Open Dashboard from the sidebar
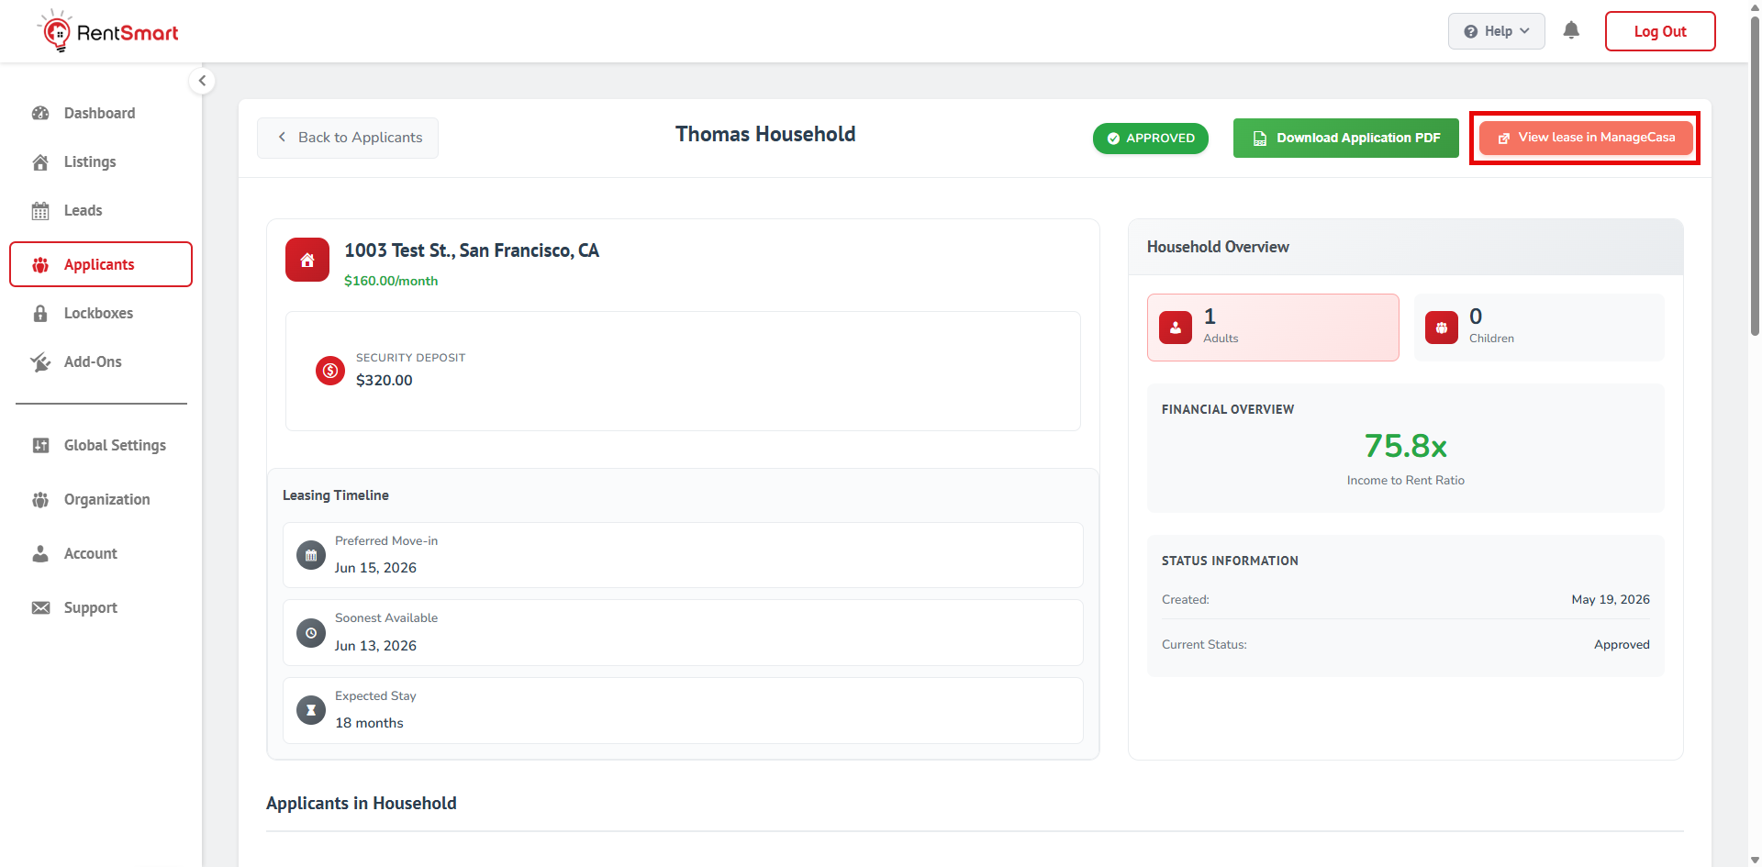Screen dimensions: 1762x867 (x=100, y=113)
